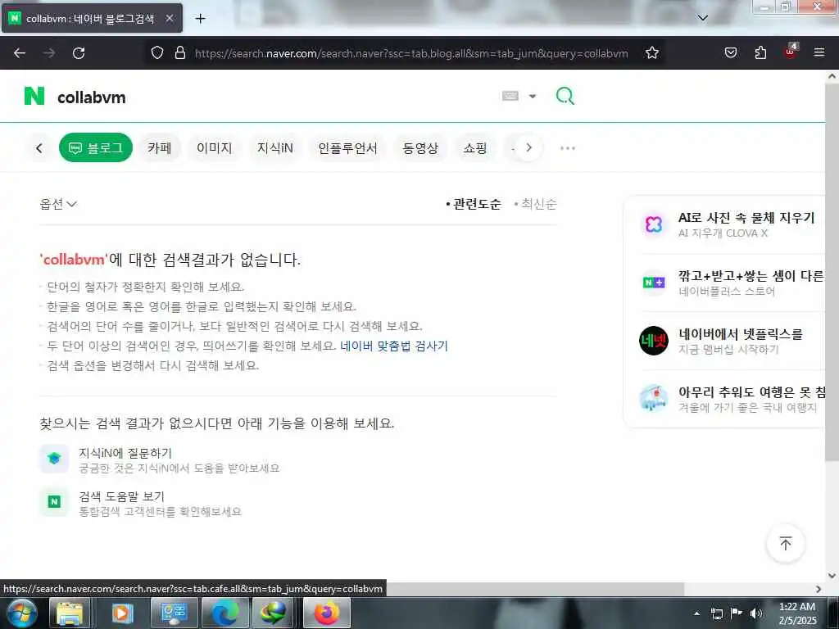Click the green N help icon
Screen dimensions: 839x629
point(54,502)
